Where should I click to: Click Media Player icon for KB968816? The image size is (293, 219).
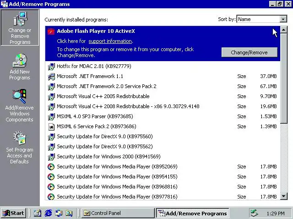(51, 187)
